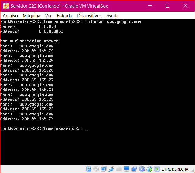Image resolution: width=195 pixels, height=173 pixels.
Task: Open the Máquina menu
Action: pos(32,16)
